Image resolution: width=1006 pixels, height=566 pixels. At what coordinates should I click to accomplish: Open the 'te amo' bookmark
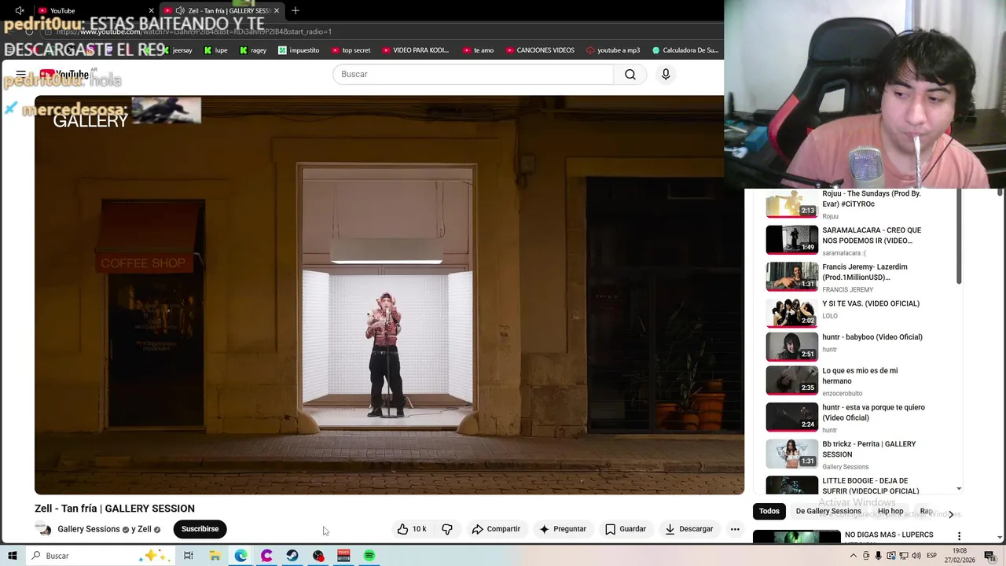478,50
